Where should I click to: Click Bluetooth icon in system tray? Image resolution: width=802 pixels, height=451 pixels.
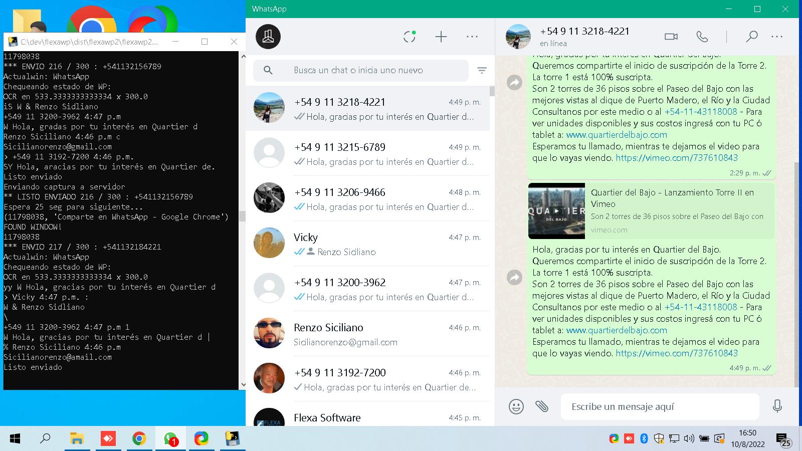click(644, 439)
